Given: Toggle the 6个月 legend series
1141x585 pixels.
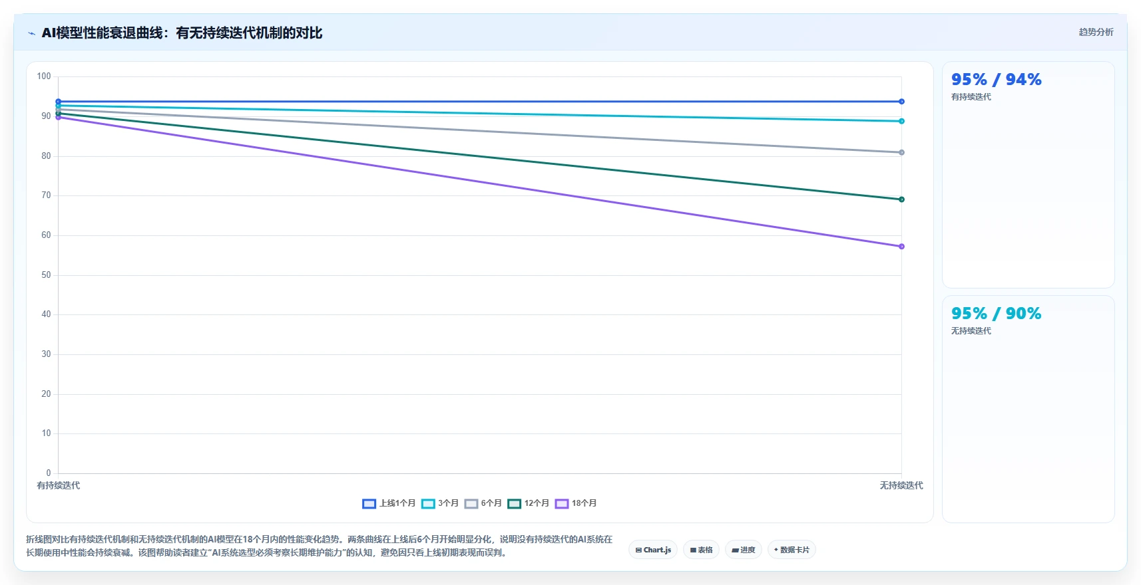Looking at the screenshot, I should click(x=483, y=503).
